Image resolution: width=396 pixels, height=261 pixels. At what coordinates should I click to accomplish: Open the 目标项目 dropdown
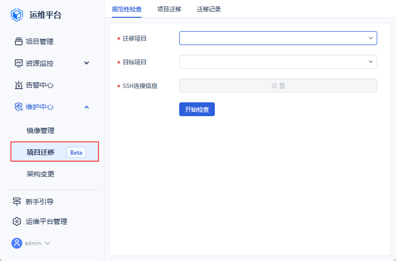278,62
